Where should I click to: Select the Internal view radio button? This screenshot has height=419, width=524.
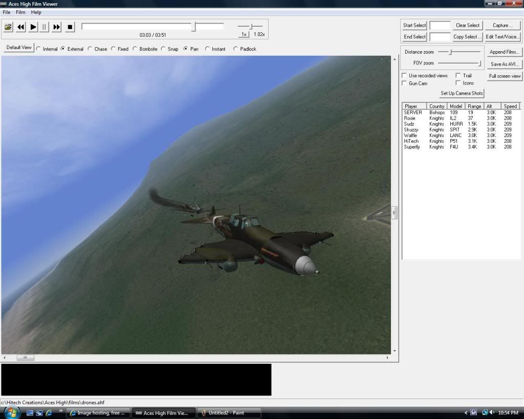tap(38, 49)
